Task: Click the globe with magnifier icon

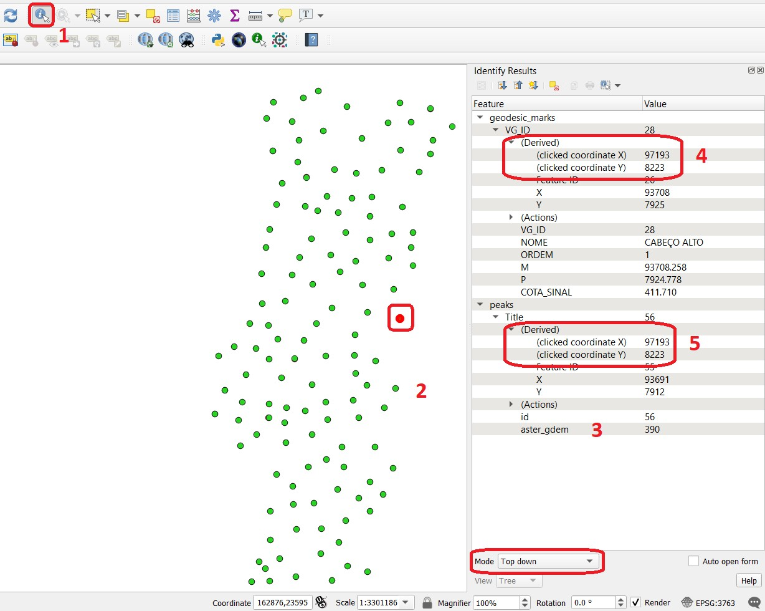Action: 166,41
